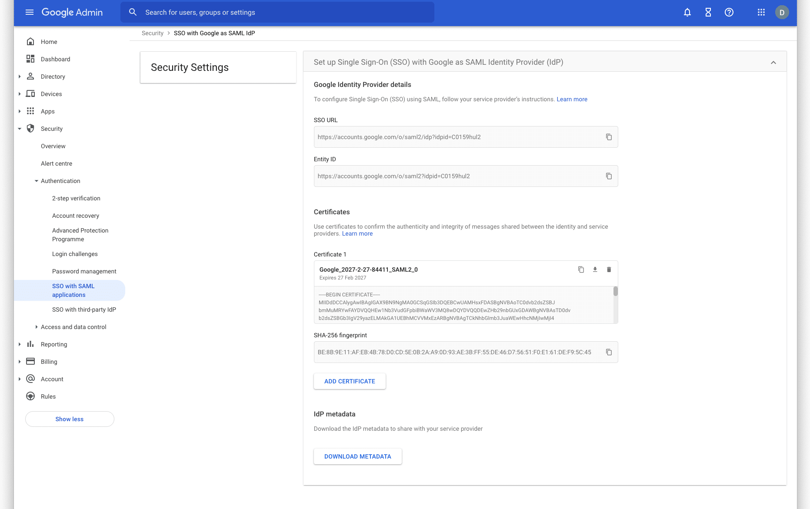Open Learn more link for SAML instructions
The width and height of the screenshot is (810, 509).
572,99
